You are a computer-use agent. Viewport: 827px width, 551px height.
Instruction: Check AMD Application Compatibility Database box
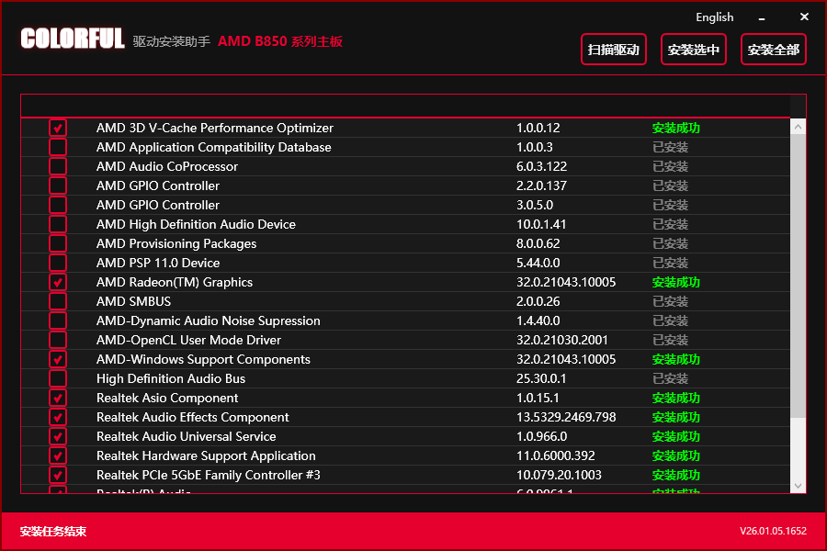pyautogui.click(x=58, y=147)
